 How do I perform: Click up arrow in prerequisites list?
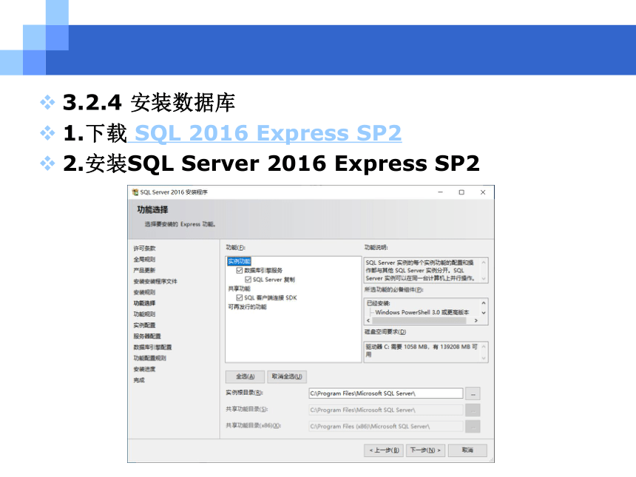[x=484, y=303]
